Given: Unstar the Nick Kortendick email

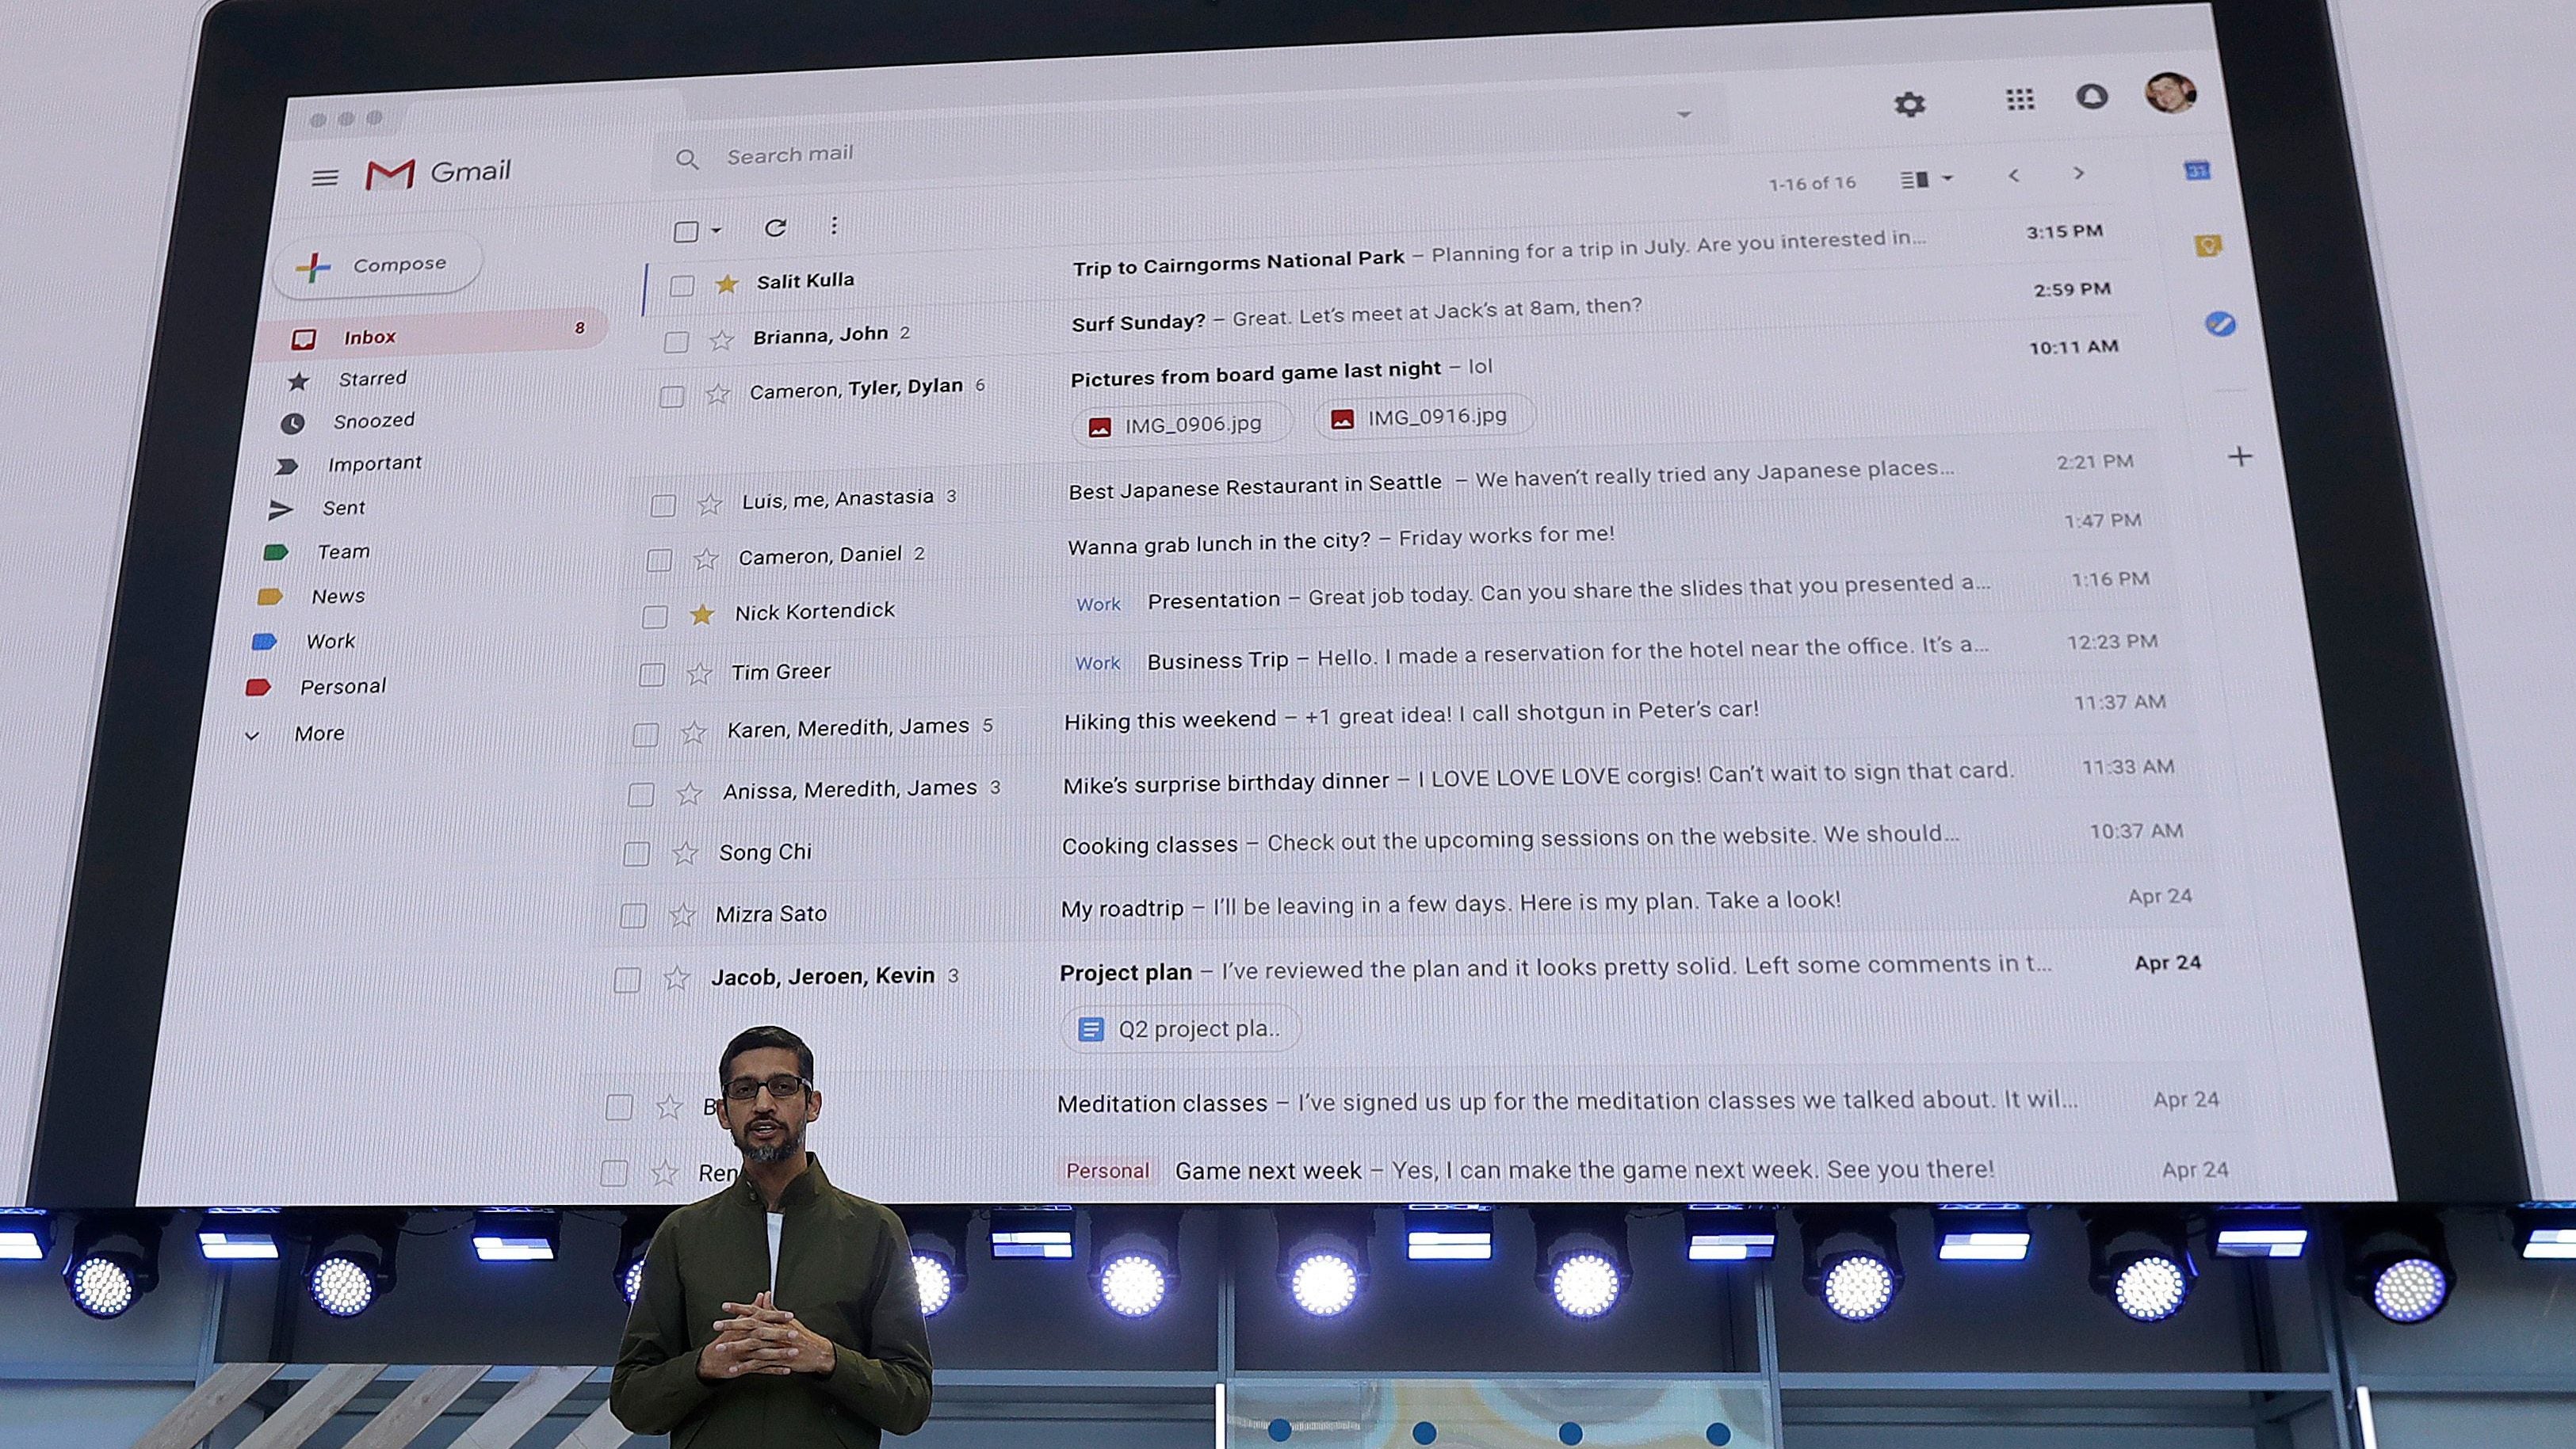Looking at the screenshot, I should pos(702,613).
